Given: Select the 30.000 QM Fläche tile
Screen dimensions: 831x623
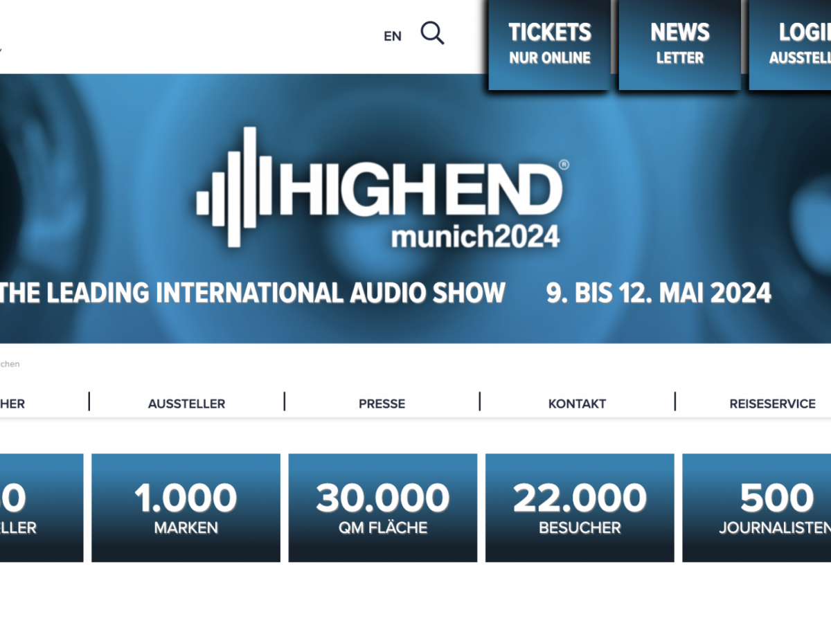Looking at the screenshot, I should (x=383, y=508).
